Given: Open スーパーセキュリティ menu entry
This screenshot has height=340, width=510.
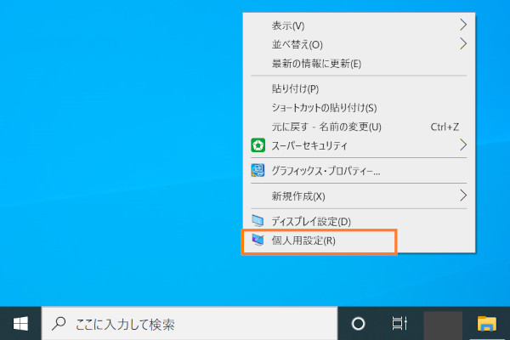Looking at the screenshot, I should pos(359,145).
